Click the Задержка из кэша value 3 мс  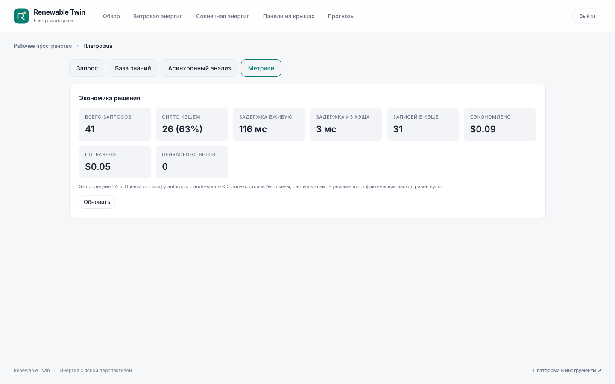coord(326,129)
